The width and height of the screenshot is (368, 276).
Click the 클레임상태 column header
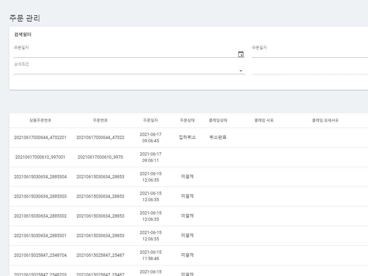218,121
